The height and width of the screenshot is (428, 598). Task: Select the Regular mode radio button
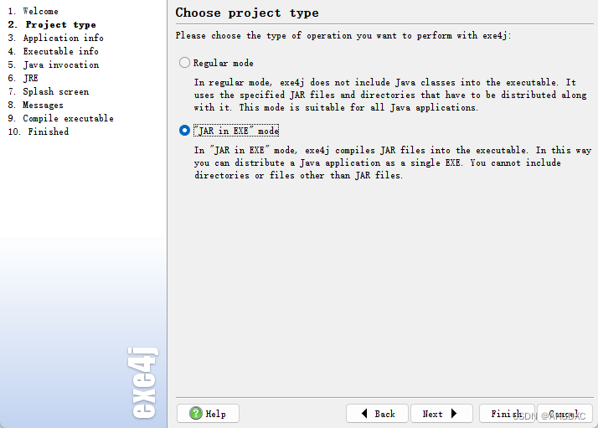point(184,63)
